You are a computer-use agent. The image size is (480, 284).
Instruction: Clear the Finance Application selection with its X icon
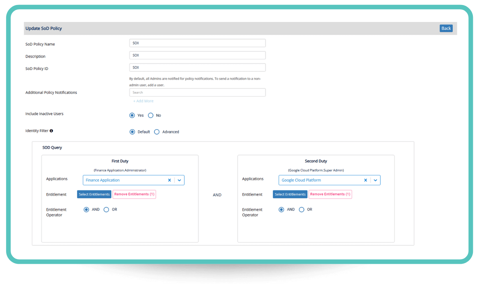(170, 180)
